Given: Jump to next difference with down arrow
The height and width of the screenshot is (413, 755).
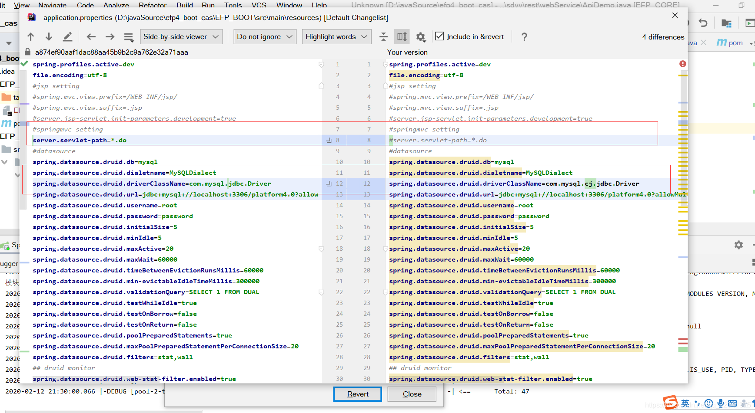Looking at the screenshot, I should 49,37.
